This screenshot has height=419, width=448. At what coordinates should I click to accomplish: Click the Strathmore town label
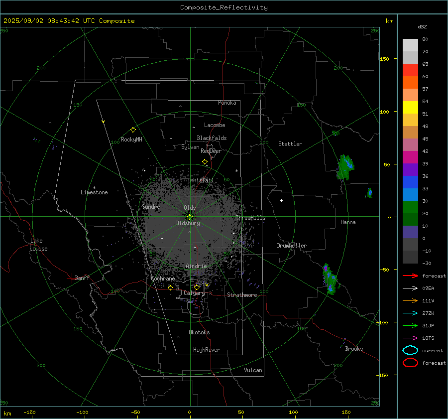(x=242, y=295)
